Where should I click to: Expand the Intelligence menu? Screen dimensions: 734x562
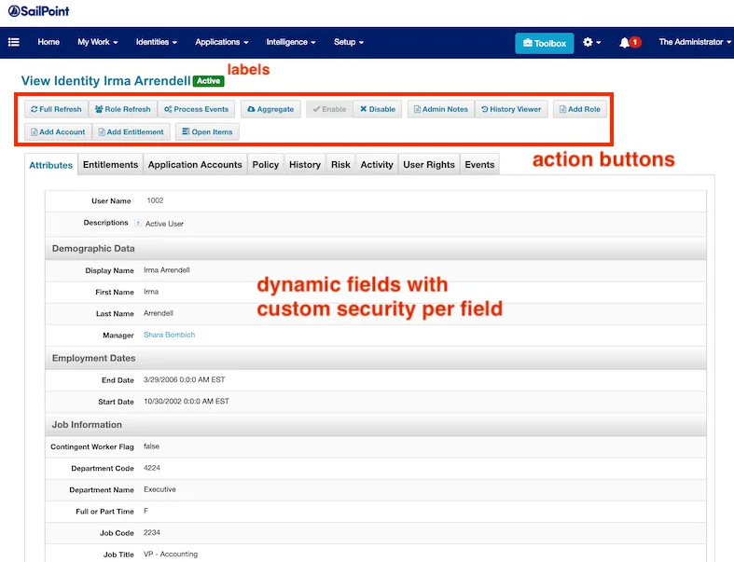(x=290, y=42)
